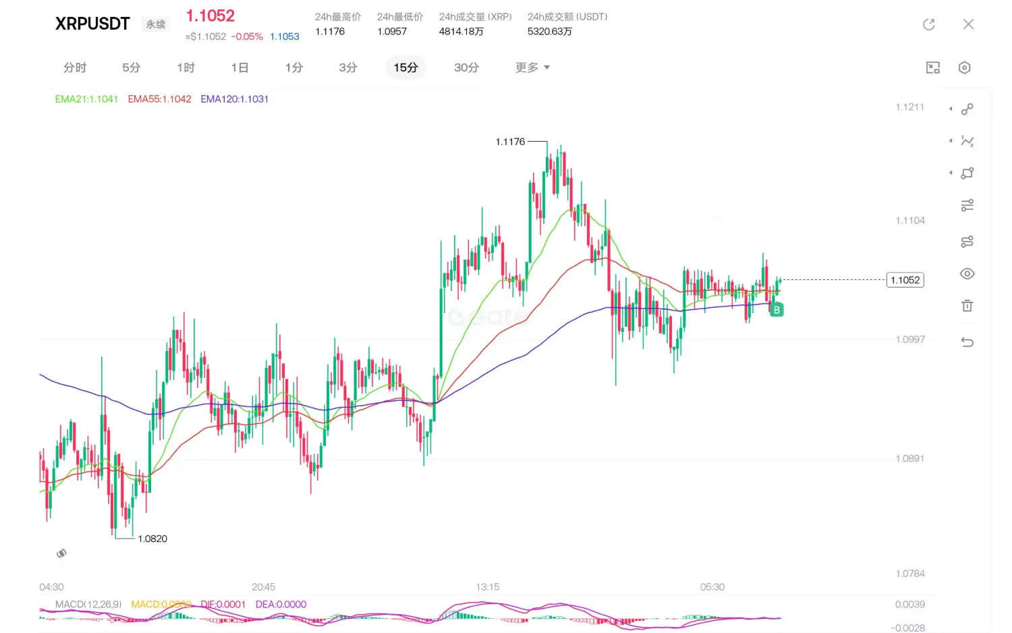The width and height of the screenshot is (1012, 633).
Task: Click the 13:15 time axis label
Action: 488,587
